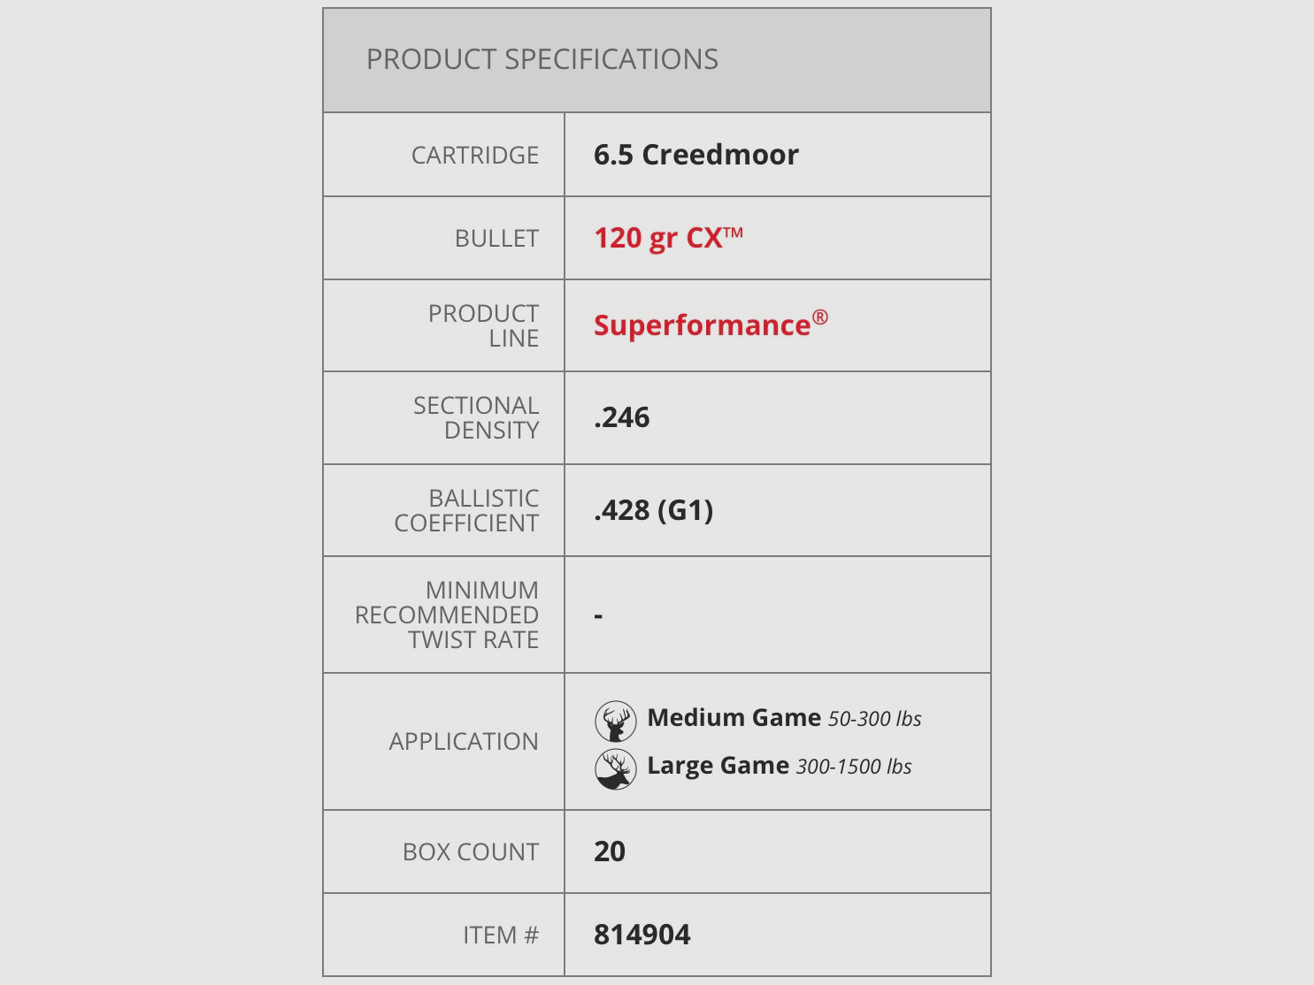Open the Superformance product line link
Viewport: 1314px width, 985px height.
coord(710,325)
